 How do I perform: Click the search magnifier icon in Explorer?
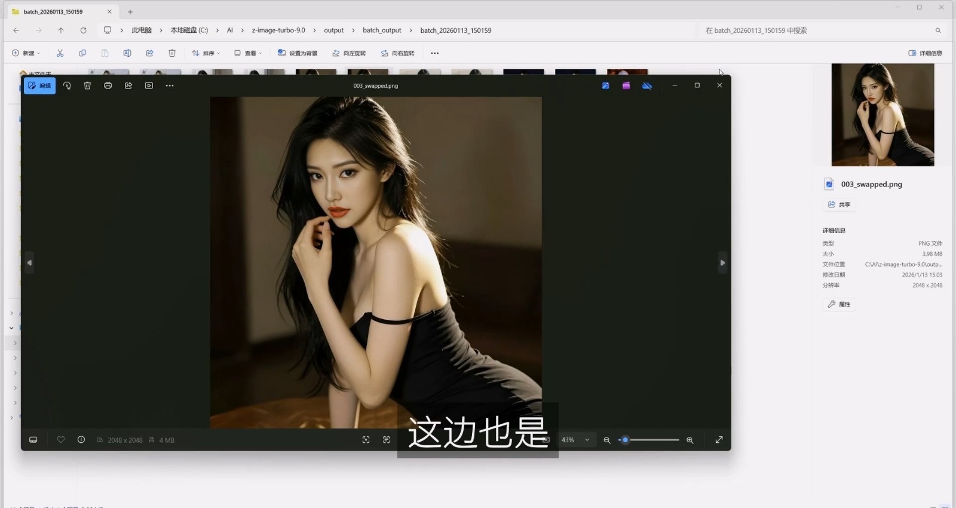(x=938, y=30)
